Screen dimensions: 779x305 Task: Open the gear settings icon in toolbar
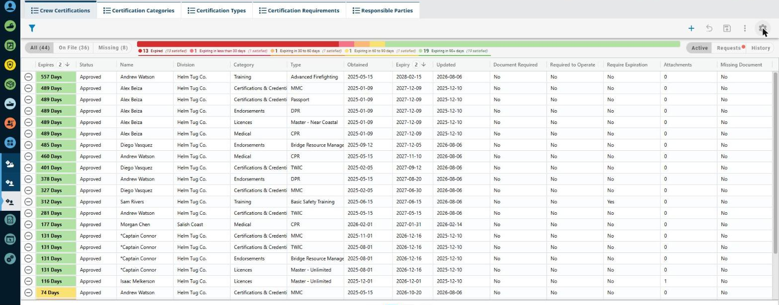pos(763,28)
